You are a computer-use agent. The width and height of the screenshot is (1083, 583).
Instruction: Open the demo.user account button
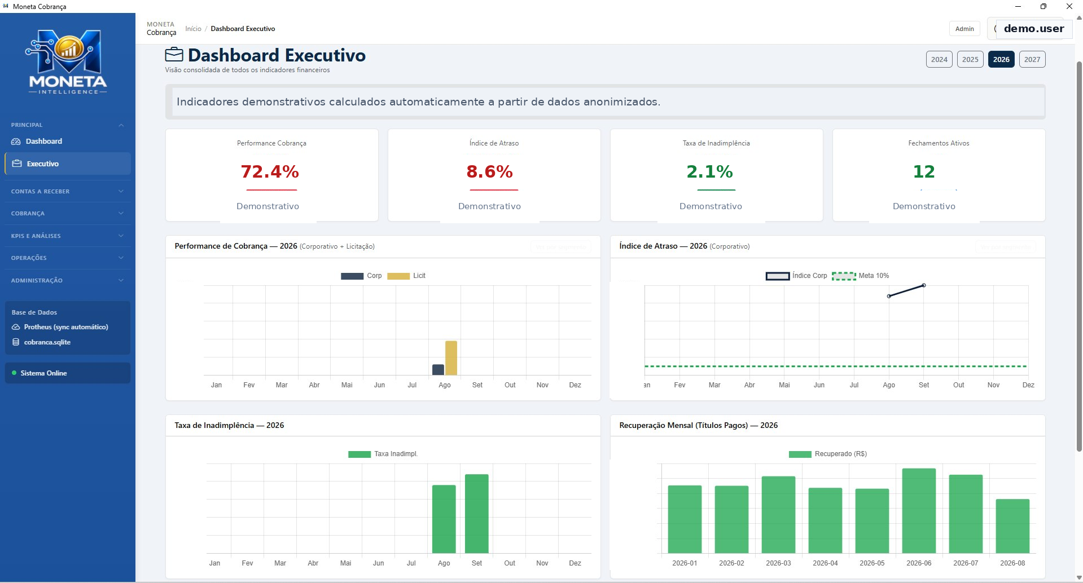click(x=1029, y=28)
